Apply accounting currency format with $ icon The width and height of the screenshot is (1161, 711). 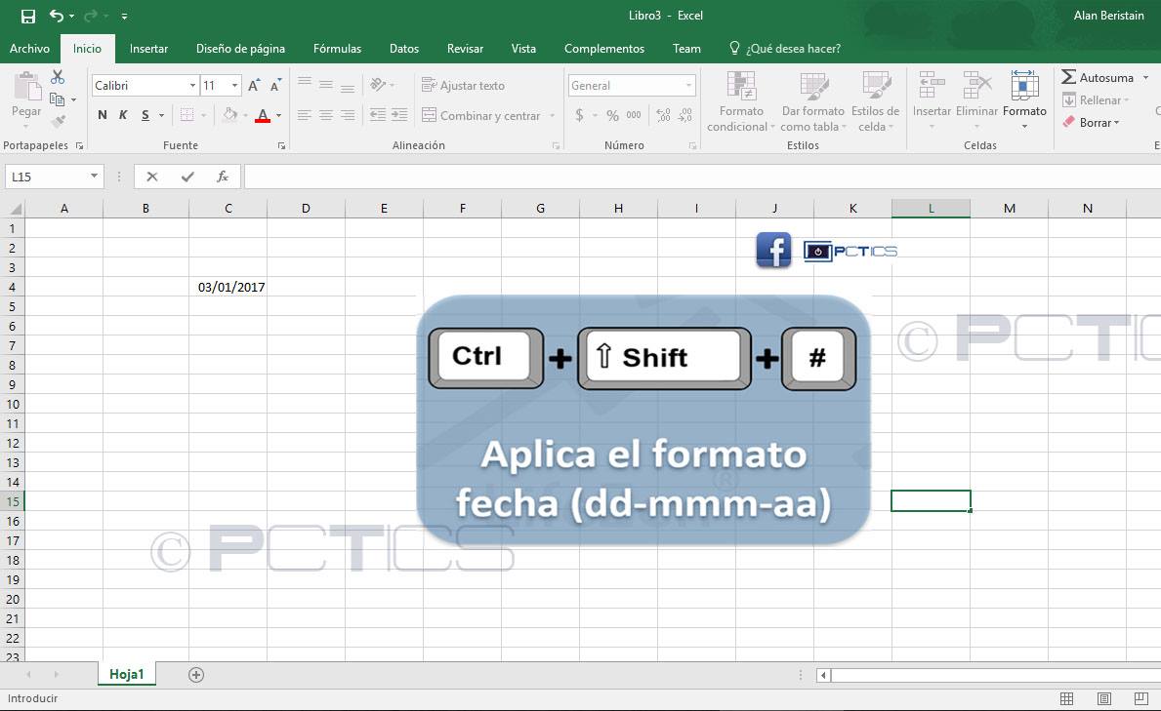pos(580,115)
